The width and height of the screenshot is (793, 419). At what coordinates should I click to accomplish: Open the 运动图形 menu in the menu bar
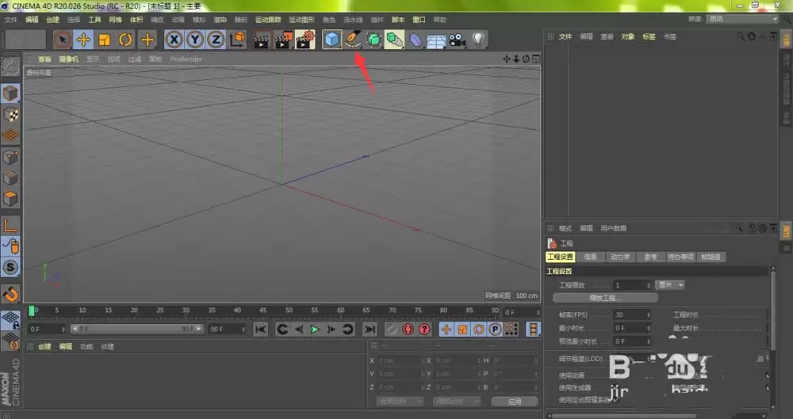pos(302,19)
